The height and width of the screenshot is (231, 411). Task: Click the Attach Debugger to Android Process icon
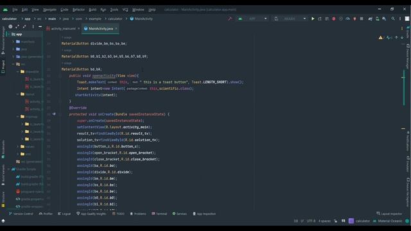[354, 19]
